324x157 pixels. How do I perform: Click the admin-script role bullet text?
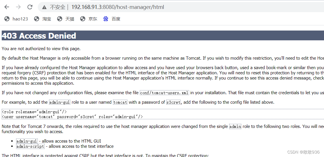pos(30,146)
